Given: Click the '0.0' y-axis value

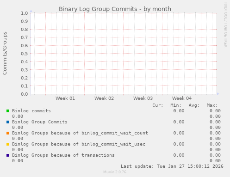Looking at the screenshot, I should [x=25, y=94].
